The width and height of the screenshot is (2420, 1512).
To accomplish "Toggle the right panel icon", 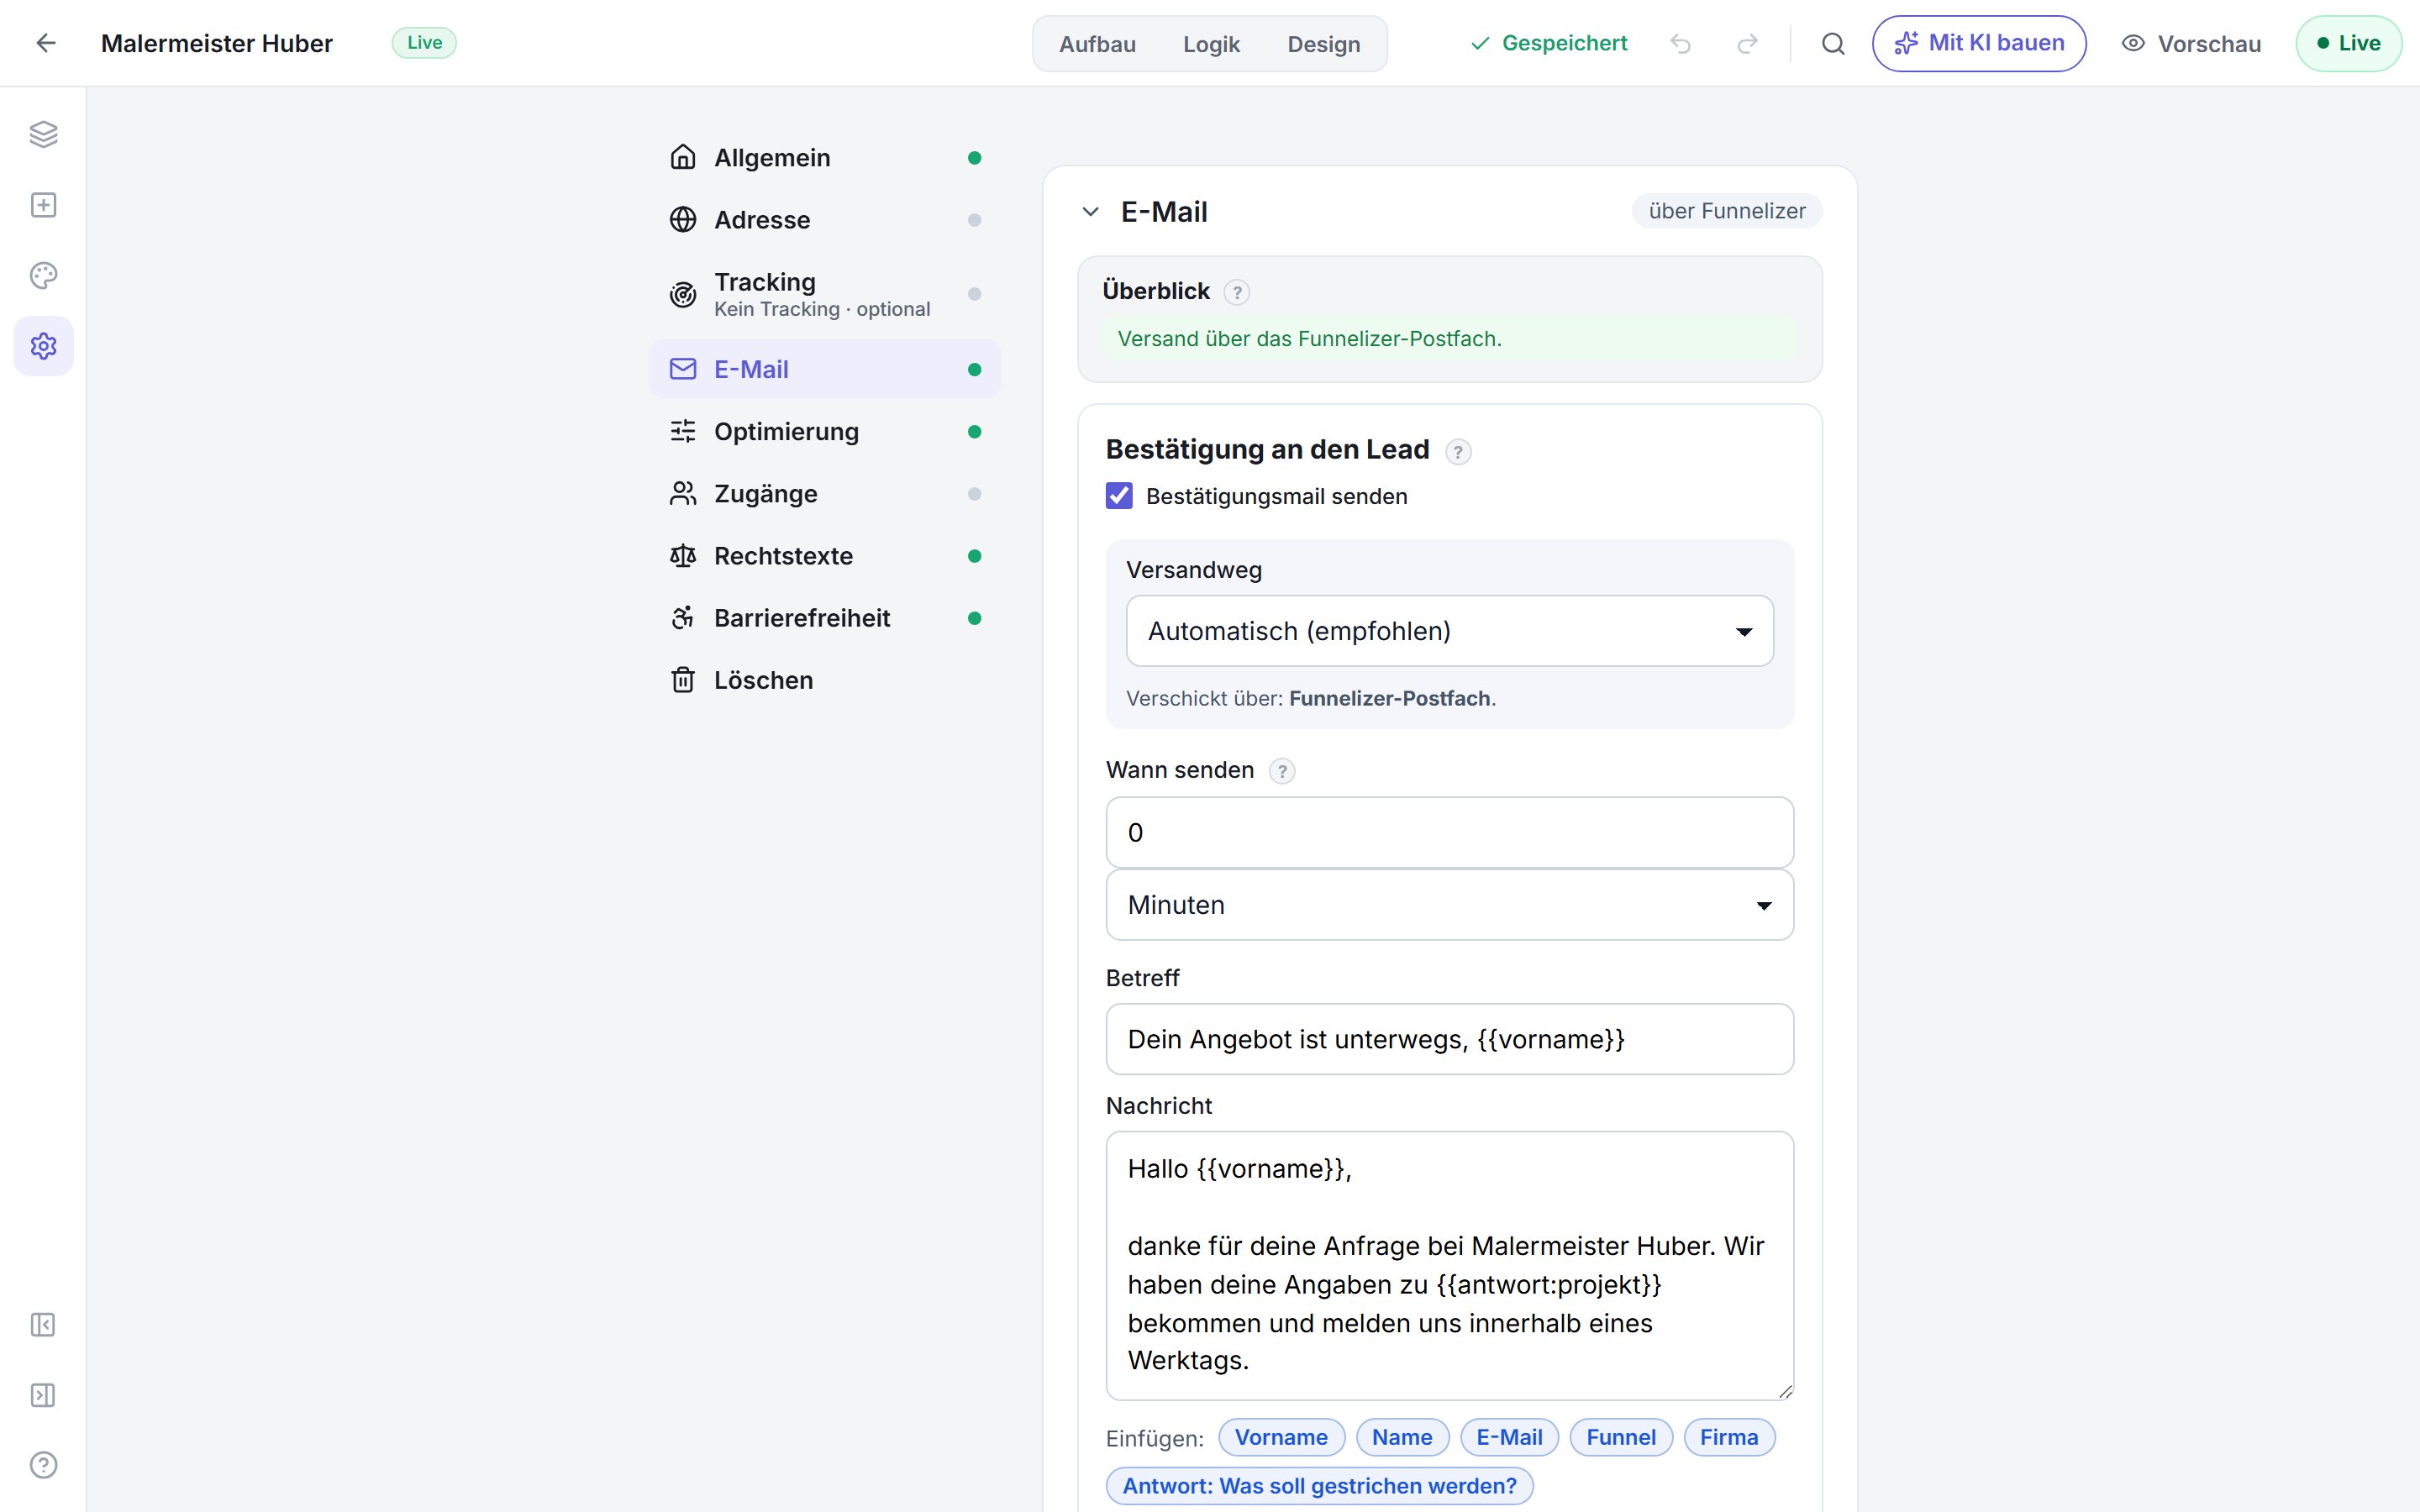I will click(43, 1395).
